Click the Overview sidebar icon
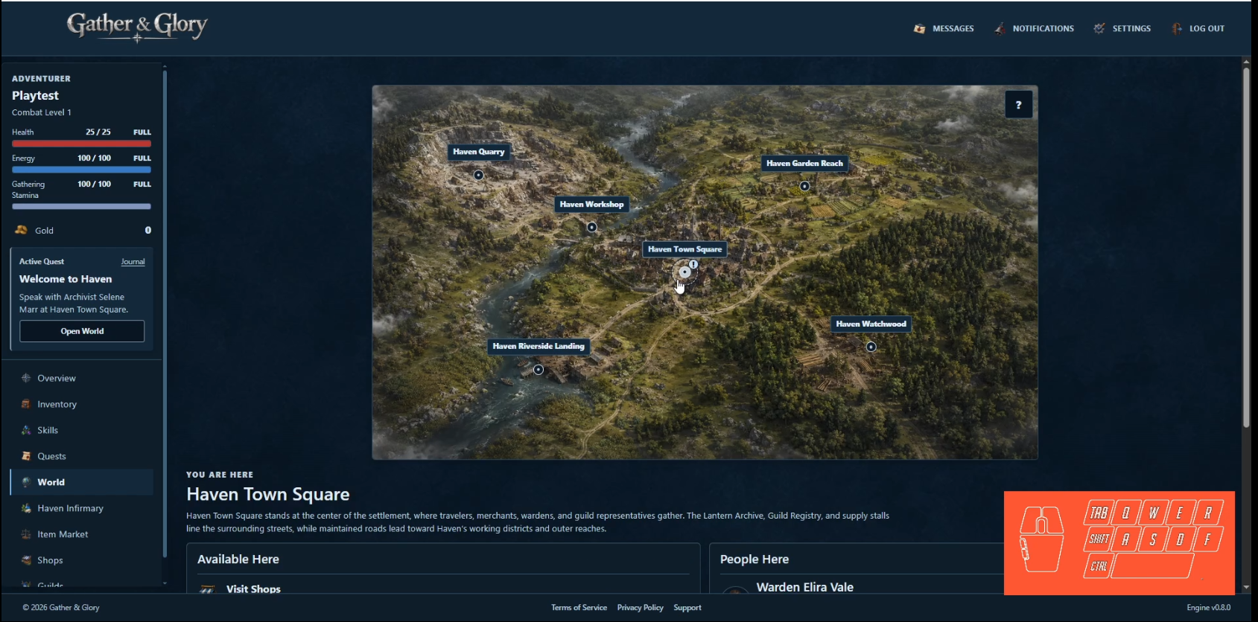 click(x=26, y=378)
